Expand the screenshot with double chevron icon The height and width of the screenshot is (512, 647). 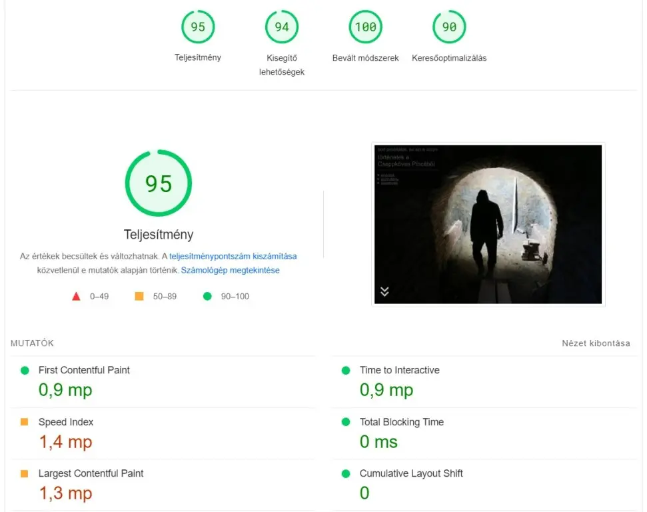384,291
